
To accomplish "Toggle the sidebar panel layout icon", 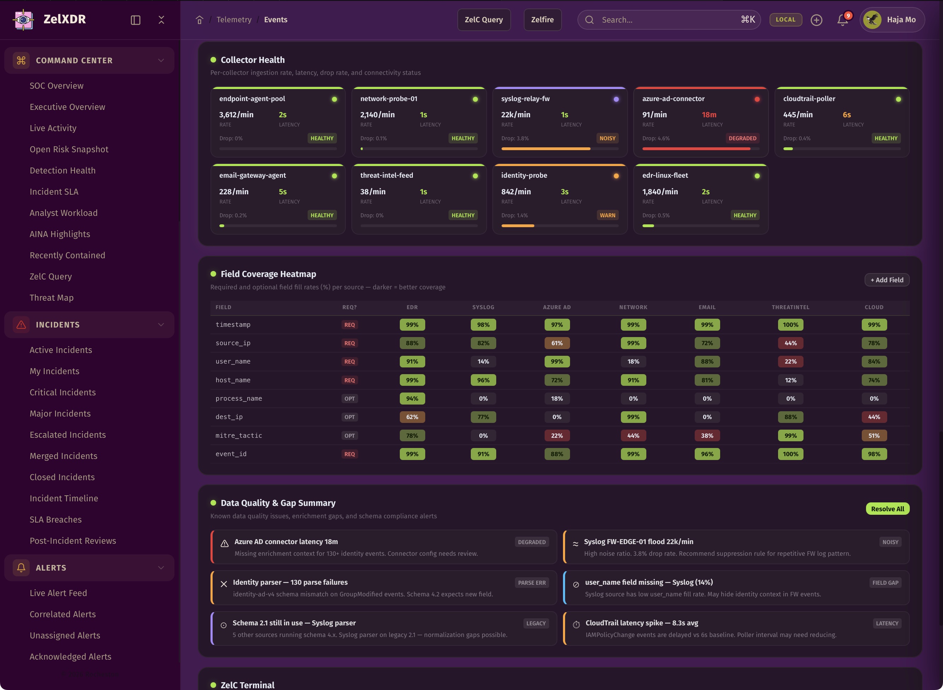I will tap(135, 20).
